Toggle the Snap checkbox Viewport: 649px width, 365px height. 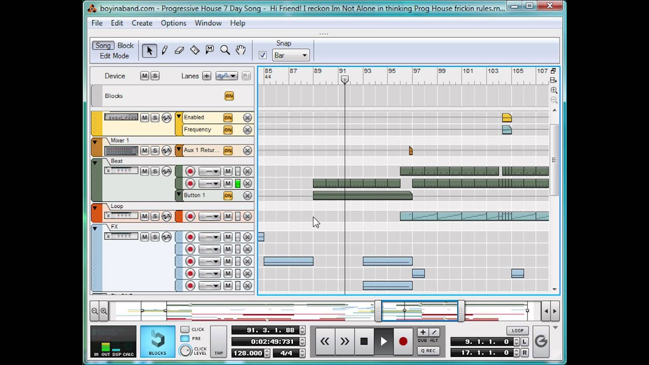tap(263, 55)
